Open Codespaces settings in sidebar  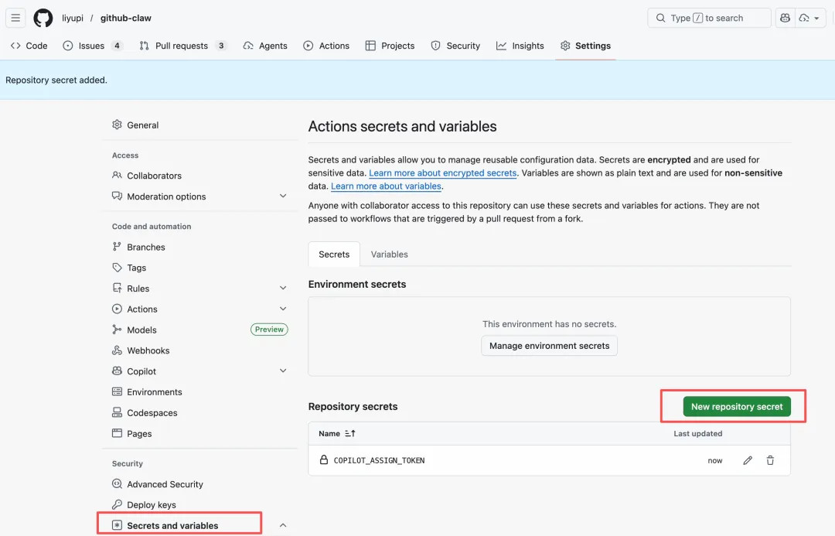click(152, 413)
